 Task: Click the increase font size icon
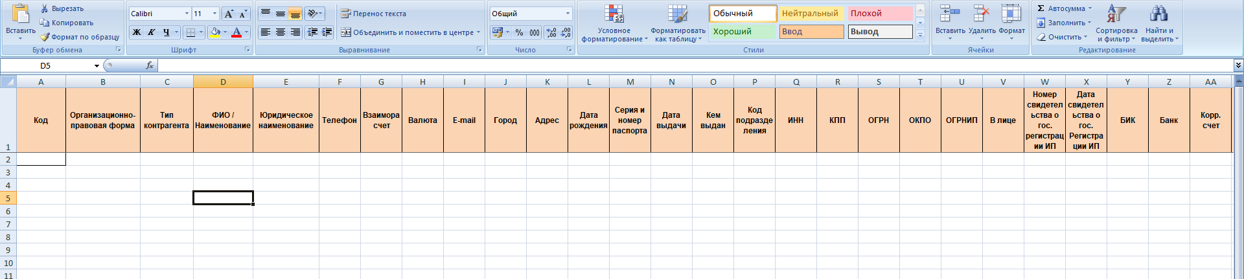point(229,14)
